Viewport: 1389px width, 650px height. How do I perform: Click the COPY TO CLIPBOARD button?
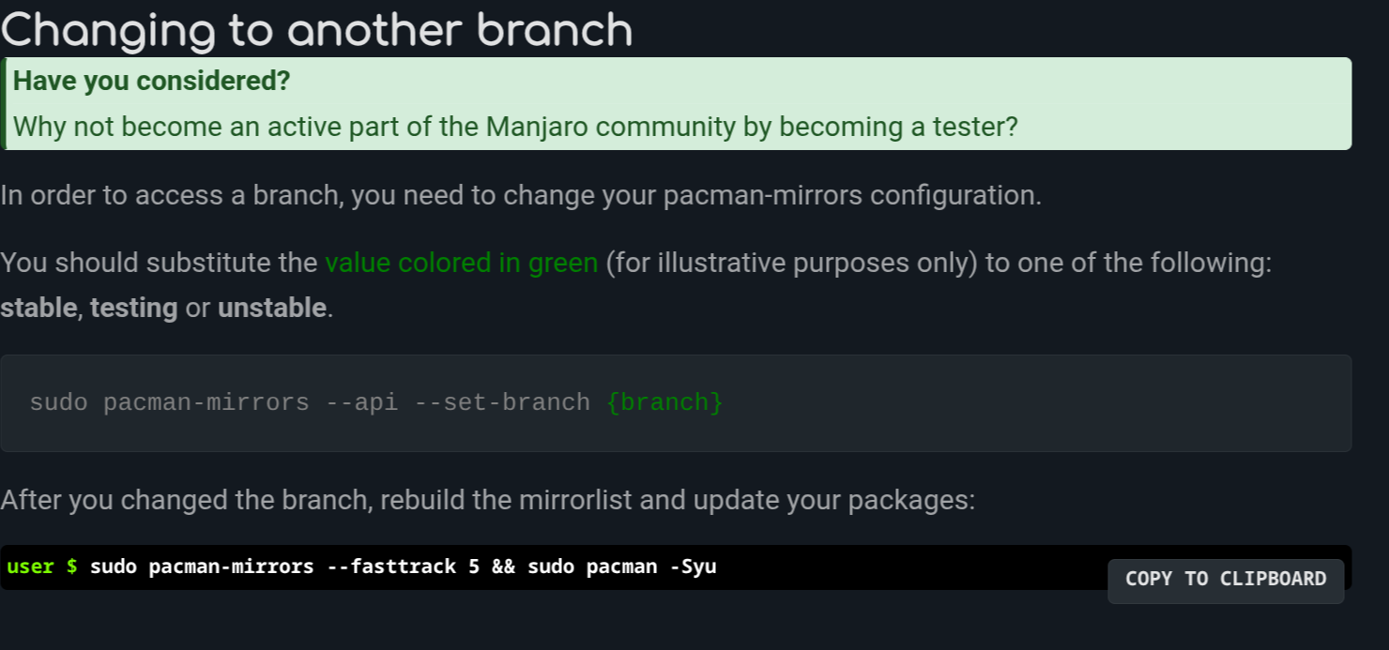point(1225,579)
